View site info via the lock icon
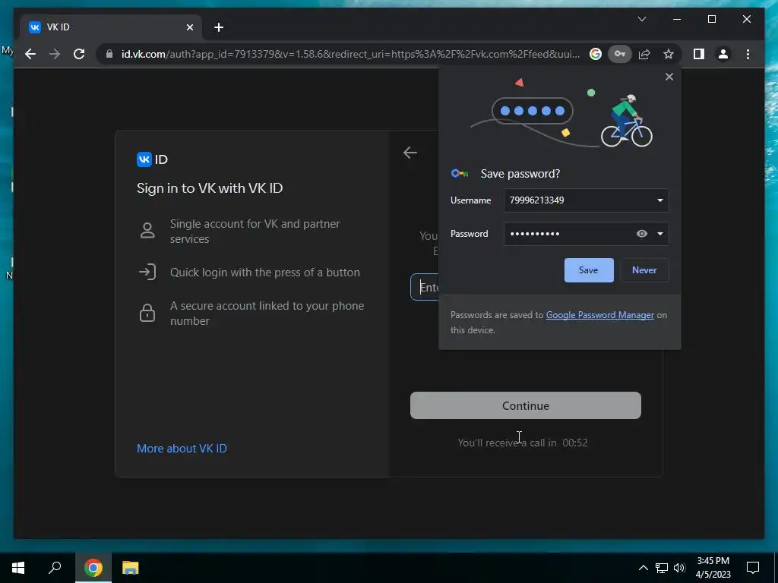Image resolution: width=778 pixels, height=583 pixels. (109, 54)
